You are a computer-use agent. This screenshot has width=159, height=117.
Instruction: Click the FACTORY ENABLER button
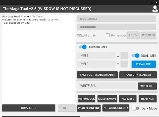click(x=138, y=75)
